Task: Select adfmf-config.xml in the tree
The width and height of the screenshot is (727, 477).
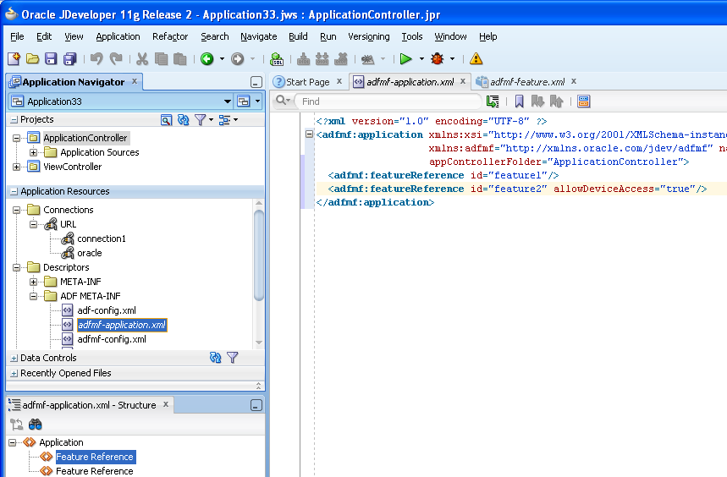Action: [112, 339]
